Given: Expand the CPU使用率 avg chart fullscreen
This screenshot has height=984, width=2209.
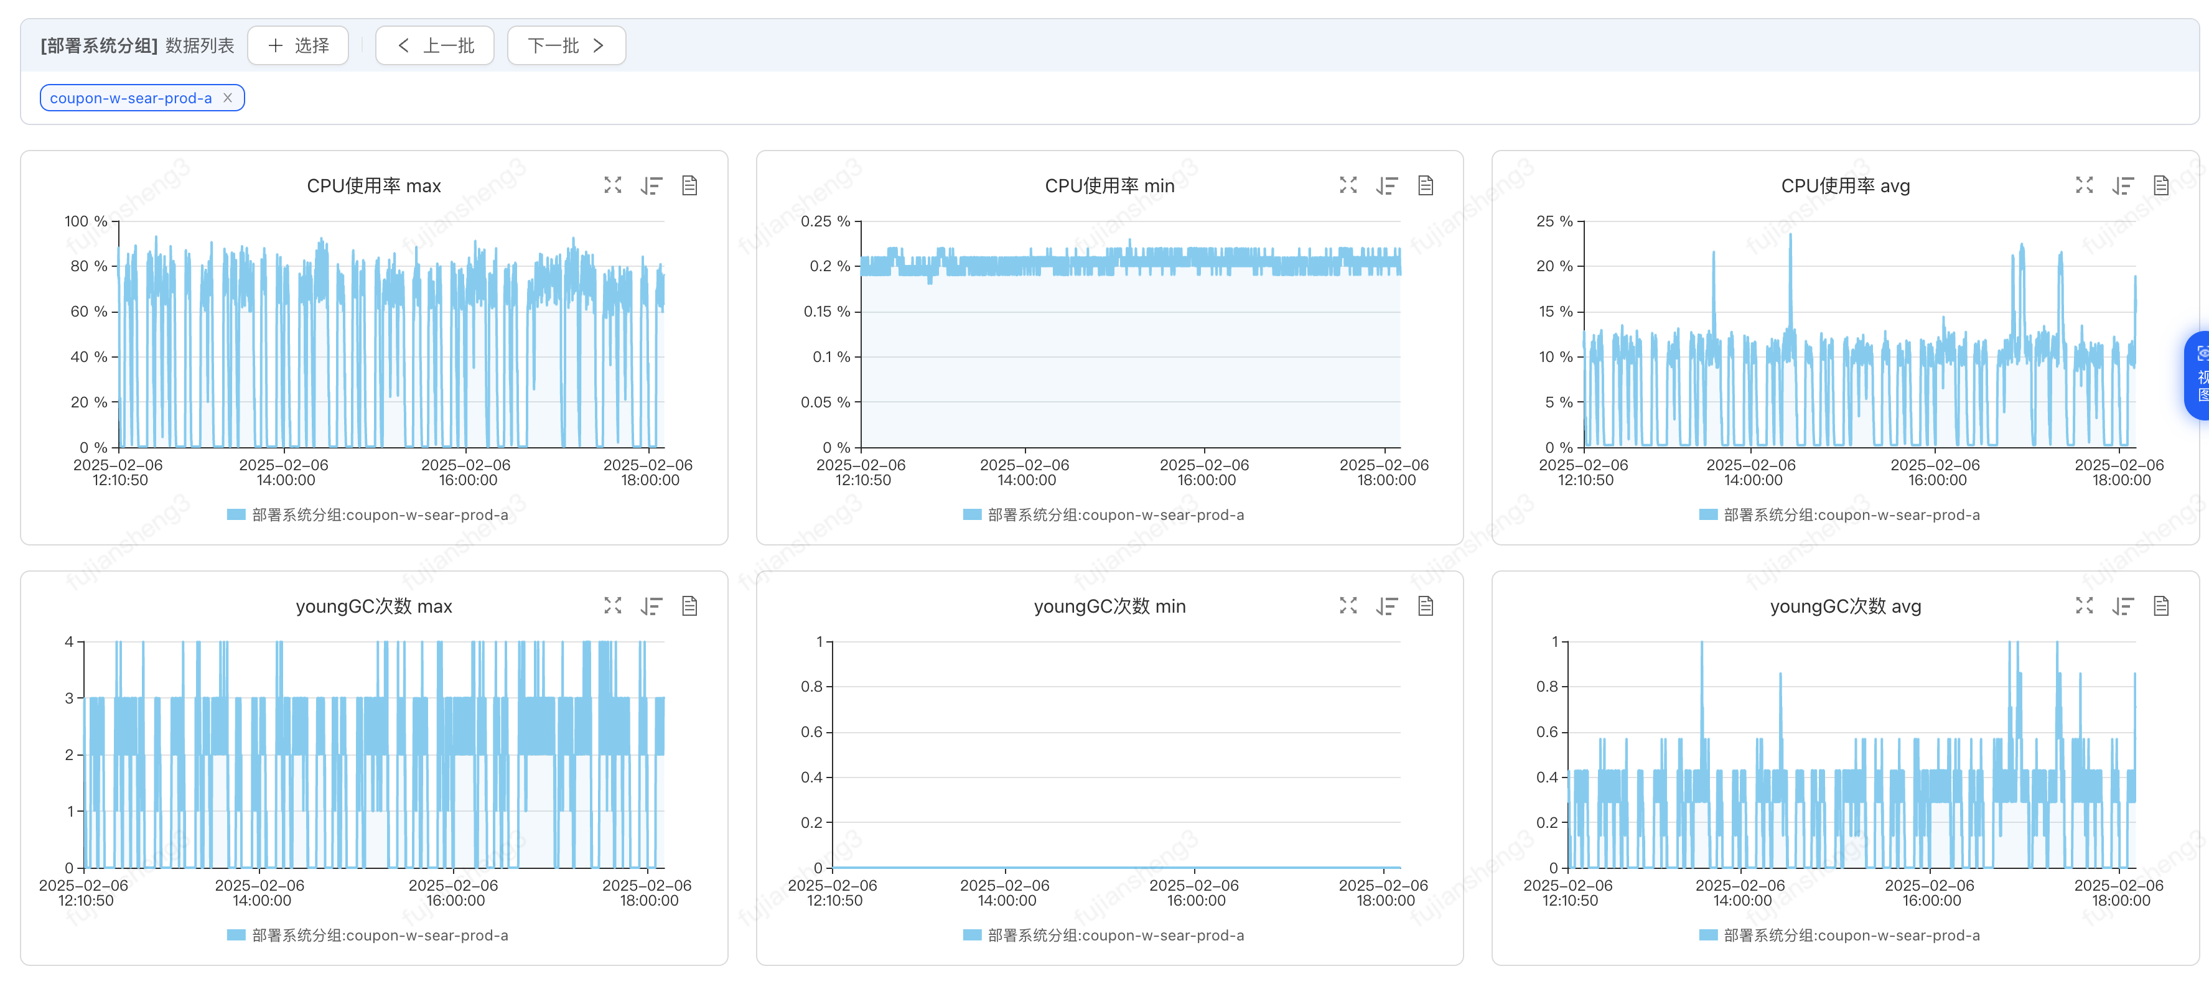Looking at the screenshot, I should [x=2084, y=185].
